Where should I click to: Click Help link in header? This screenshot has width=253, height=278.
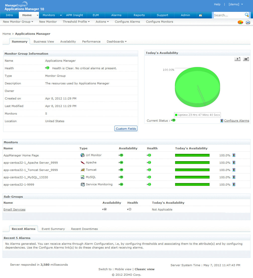(x=217, y=4)
